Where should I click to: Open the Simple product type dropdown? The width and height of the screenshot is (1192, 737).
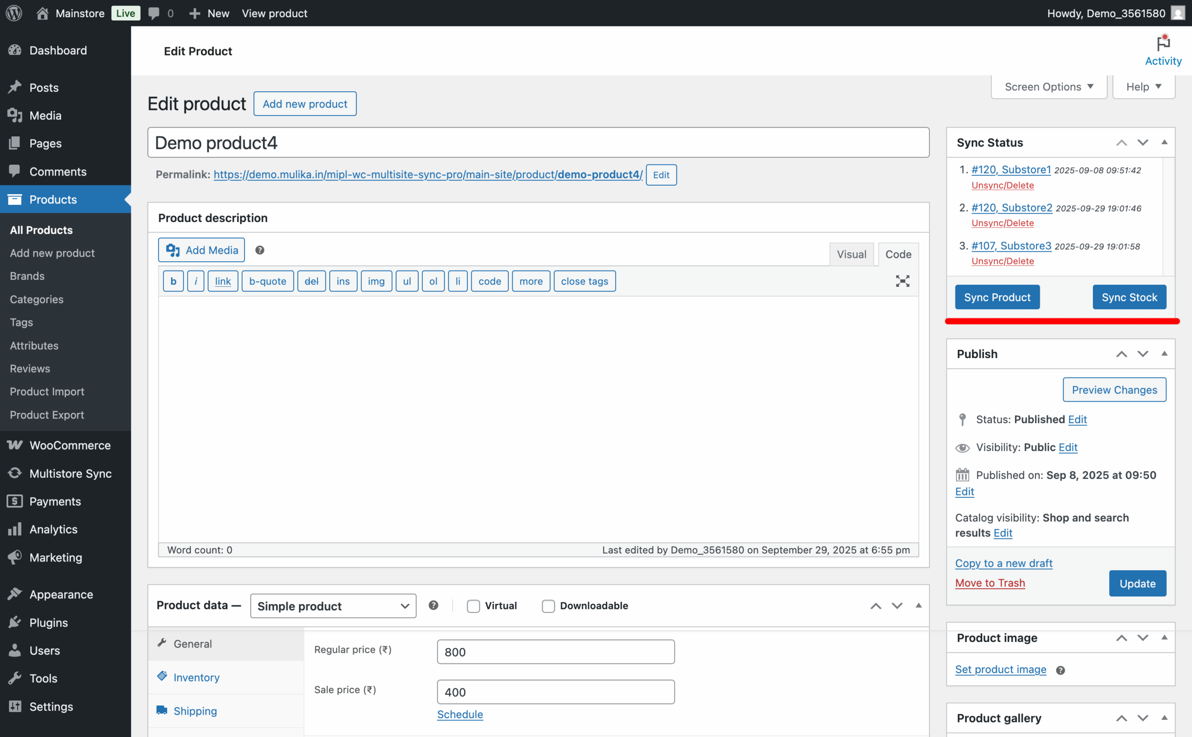(333, 606)
